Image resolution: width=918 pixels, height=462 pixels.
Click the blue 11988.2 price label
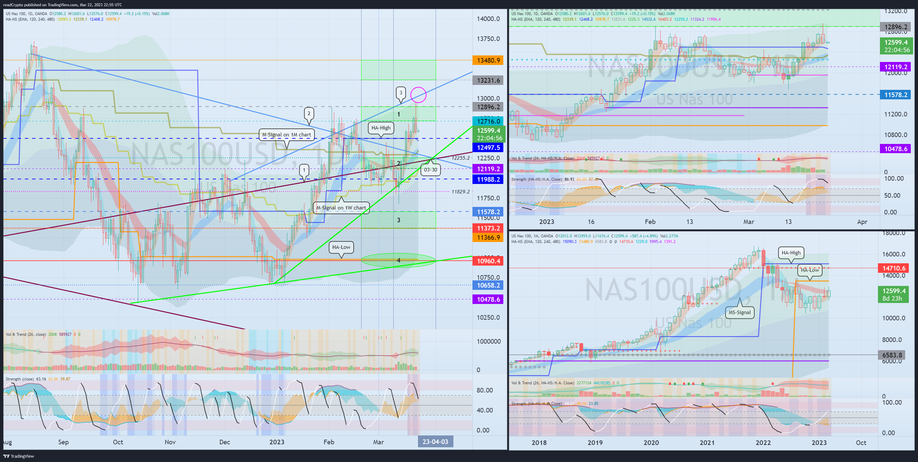click(x=488, y=179)
